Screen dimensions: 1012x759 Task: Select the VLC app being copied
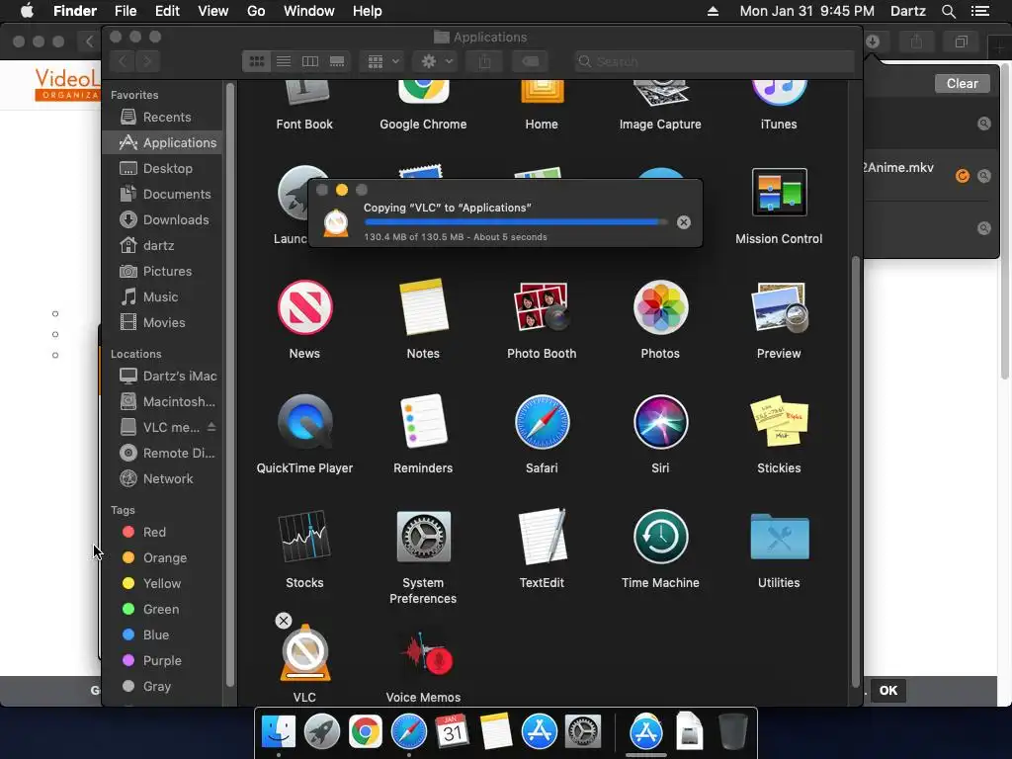(304, 653)
